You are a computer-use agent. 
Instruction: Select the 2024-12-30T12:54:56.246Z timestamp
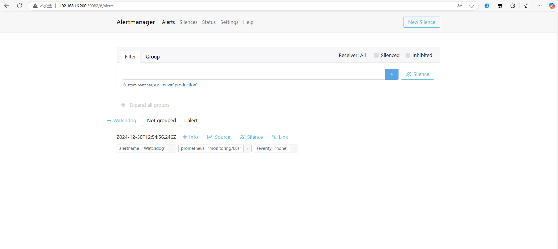(146, 137)
